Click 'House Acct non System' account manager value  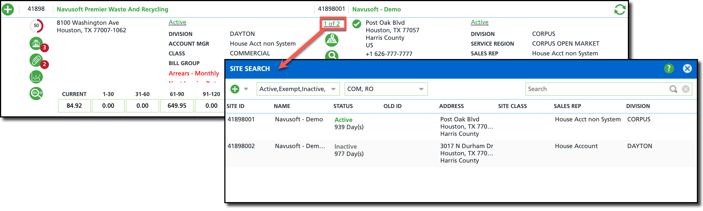coord(263,44)
